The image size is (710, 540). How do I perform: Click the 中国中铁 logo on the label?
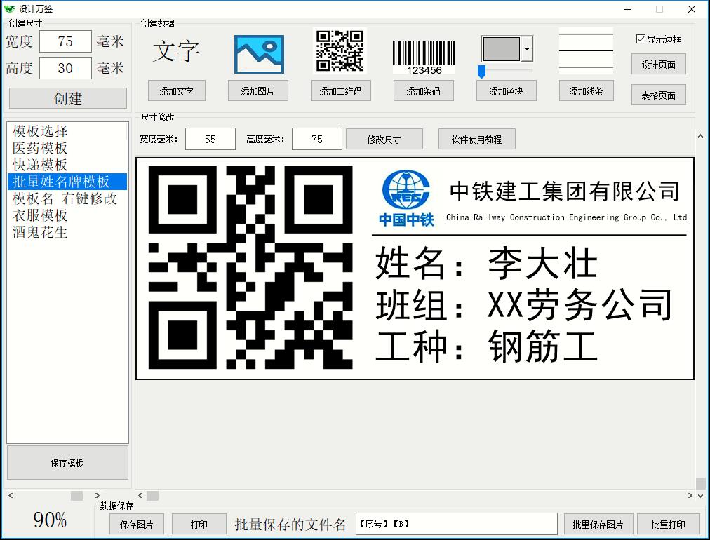click(x=406, y=198)
